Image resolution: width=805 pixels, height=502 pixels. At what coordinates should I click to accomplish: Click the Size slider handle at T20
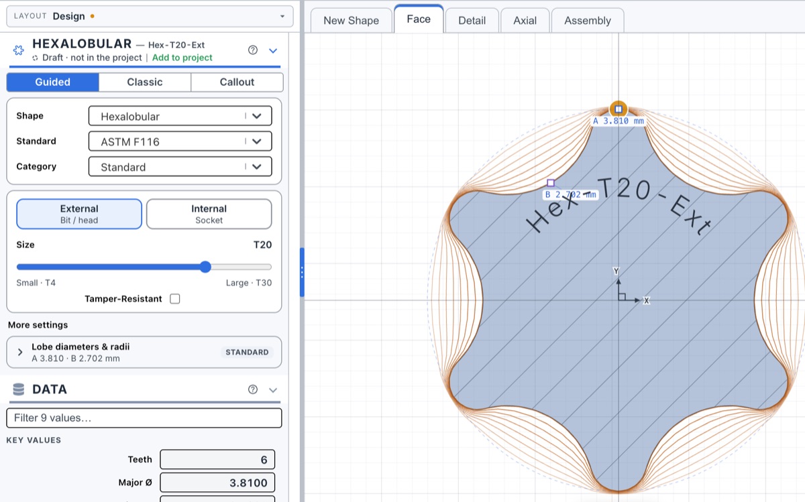pos(205,267)
